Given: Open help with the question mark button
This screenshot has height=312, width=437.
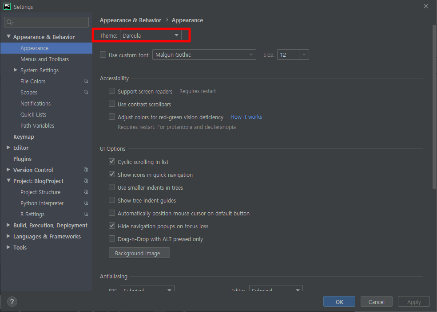Looking at the screenshot, I should (x=12, y=302).
